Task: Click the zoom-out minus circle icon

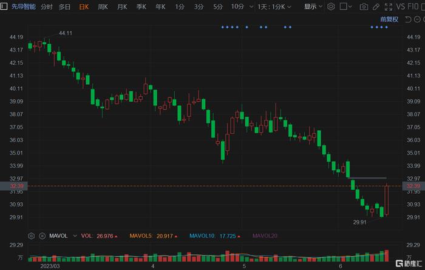Action: 418,19
